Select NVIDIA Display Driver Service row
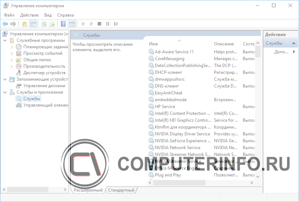 pos(201,134)
